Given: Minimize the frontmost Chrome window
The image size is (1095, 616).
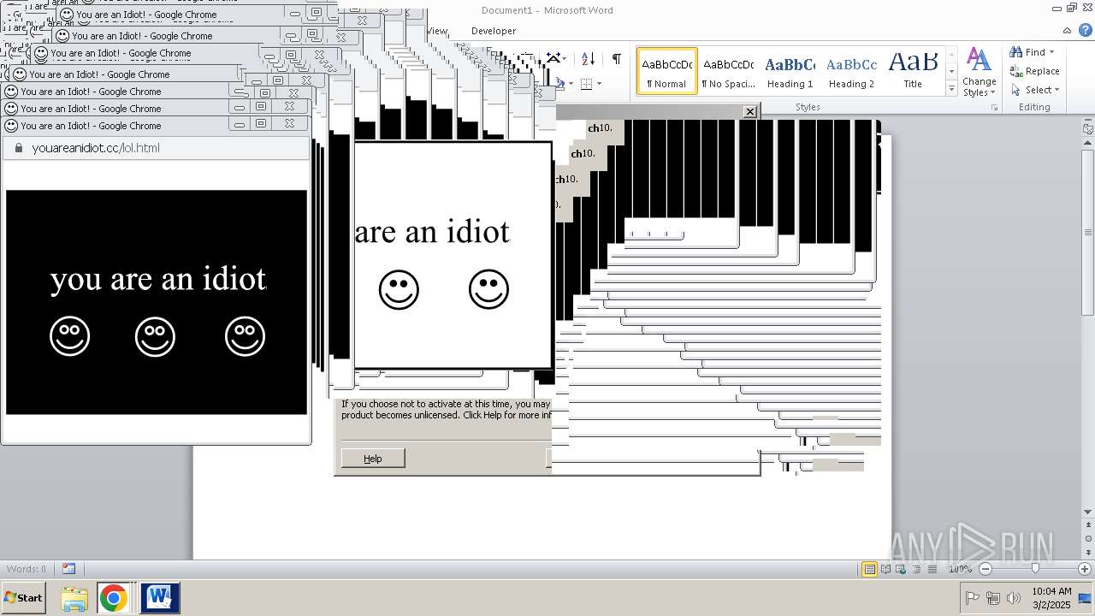Looking at the screenshot, I should pos(240,124).
